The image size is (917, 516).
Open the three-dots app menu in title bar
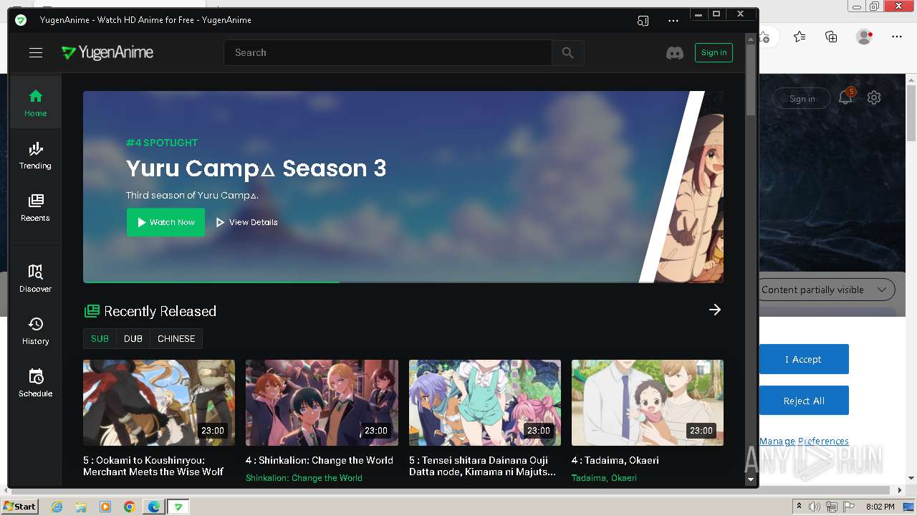click(x=673, y=20)
